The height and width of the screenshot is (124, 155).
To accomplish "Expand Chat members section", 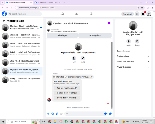I will pos(133,56).
